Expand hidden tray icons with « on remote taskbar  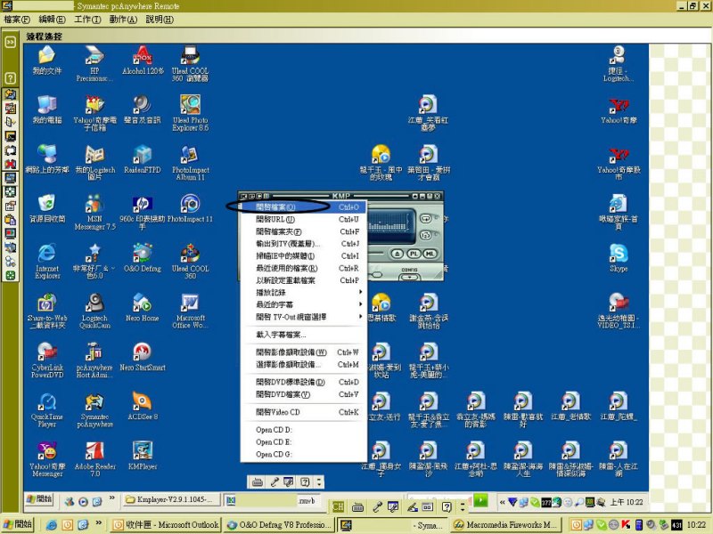click(502, 502)
